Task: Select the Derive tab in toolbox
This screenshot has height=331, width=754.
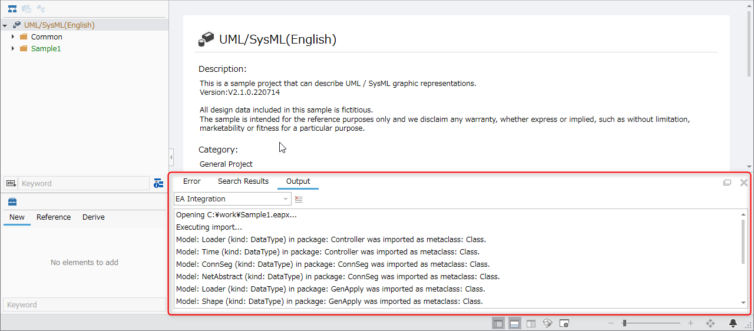Action: pyautogui.click(x=94, y=217)
